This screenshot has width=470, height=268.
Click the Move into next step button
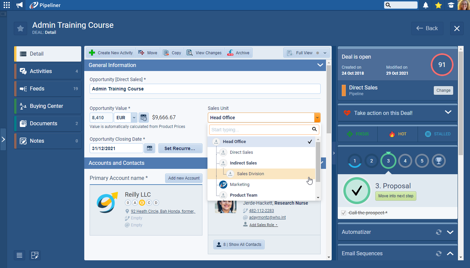pos(395,196)
